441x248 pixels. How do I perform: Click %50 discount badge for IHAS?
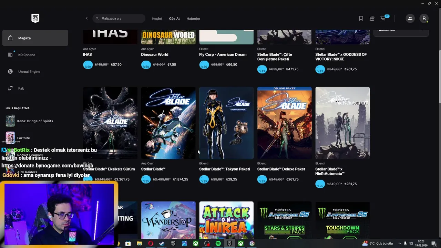coord(88,65)
